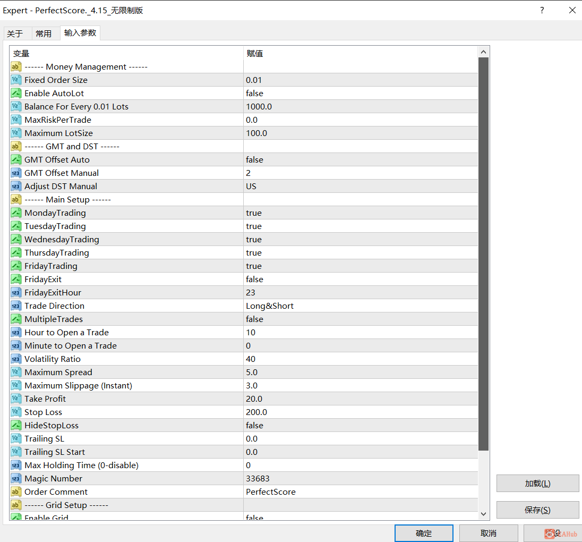Click the integer icon next to GMT Offset Manual
Viewport: 582px width, 542px height.
pos(16,173)
